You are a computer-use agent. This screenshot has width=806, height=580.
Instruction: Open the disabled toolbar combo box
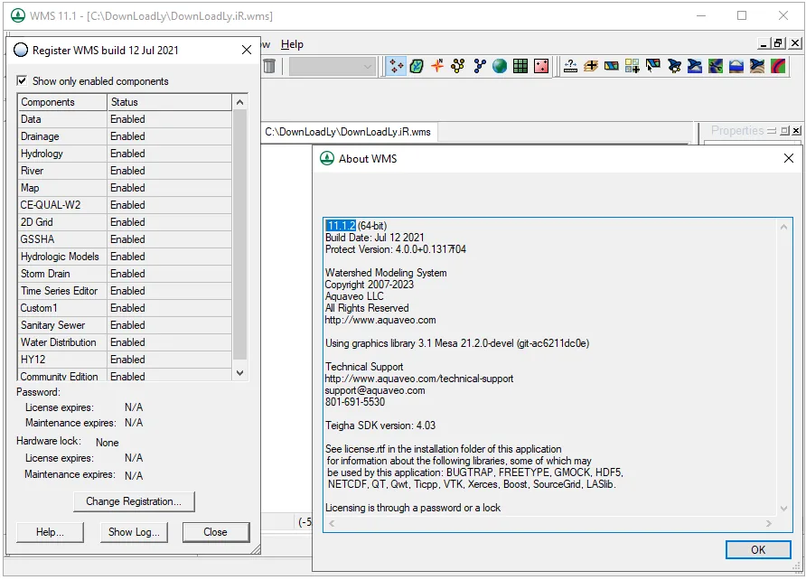click(332, 66)
